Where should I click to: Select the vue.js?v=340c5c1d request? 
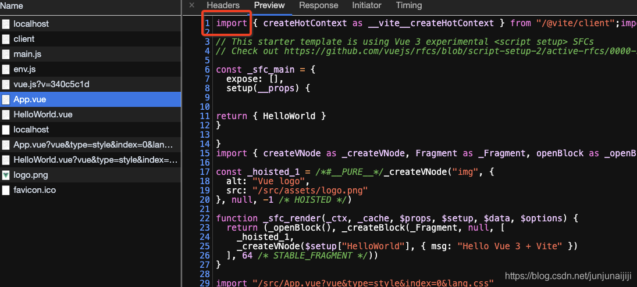pyautogui.click(x=90, y=84)
